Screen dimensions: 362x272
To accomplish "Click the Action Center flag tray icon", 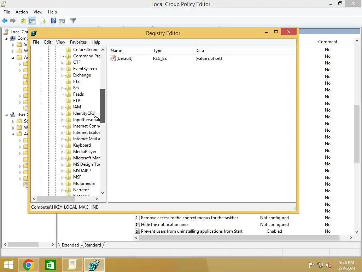I will 311,265.
